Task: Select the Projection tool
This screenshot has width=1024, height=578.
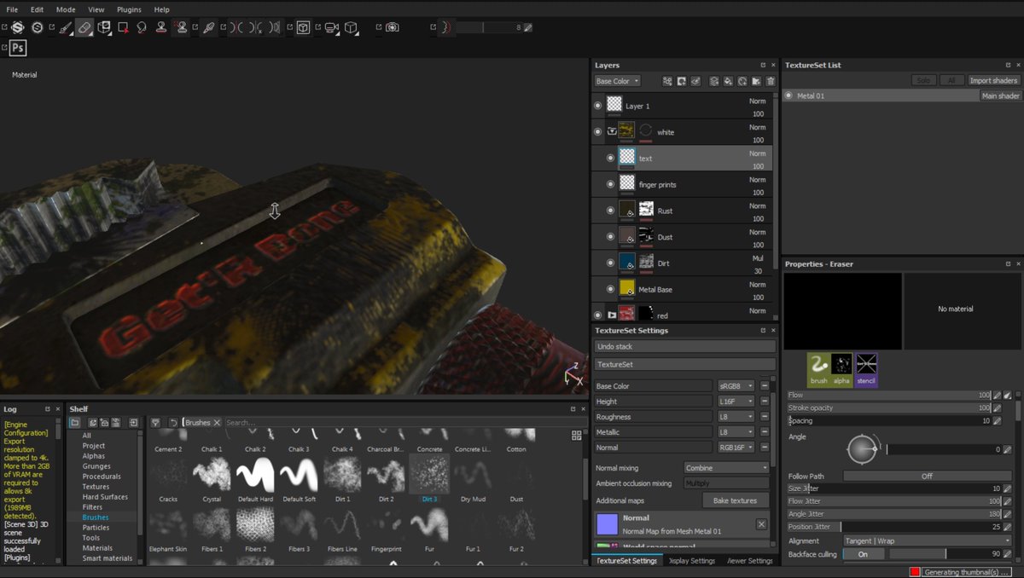Action: tap(104, 27)
